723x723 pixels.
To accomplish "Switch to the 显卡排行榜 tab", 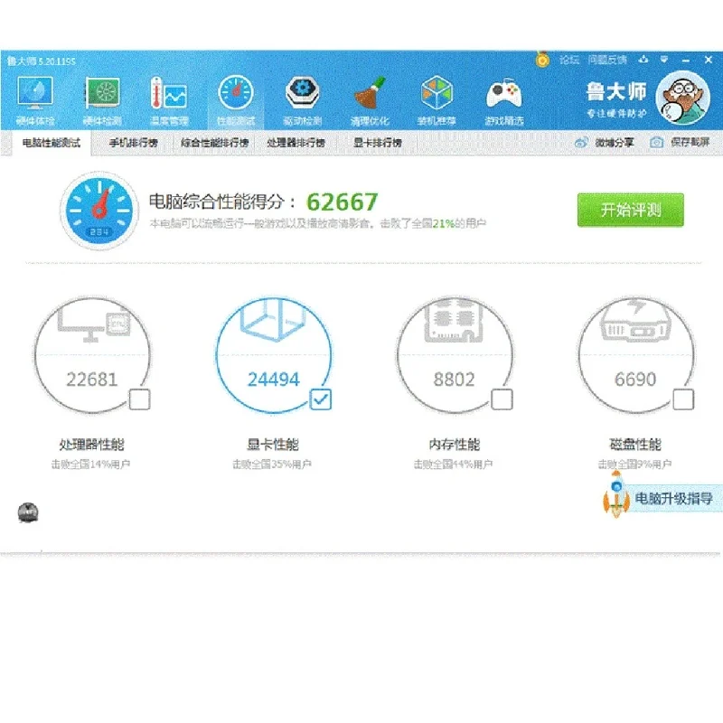I will tap(377, 143).
